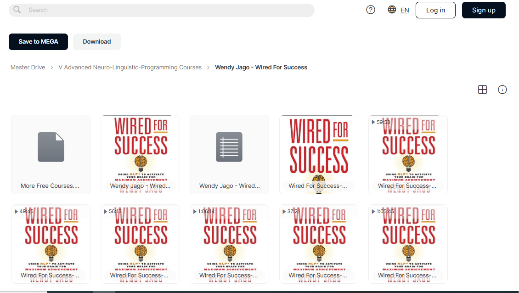The image size is (519, 293).
Task: Open the help question mark icon
Action: click(370, 10)
